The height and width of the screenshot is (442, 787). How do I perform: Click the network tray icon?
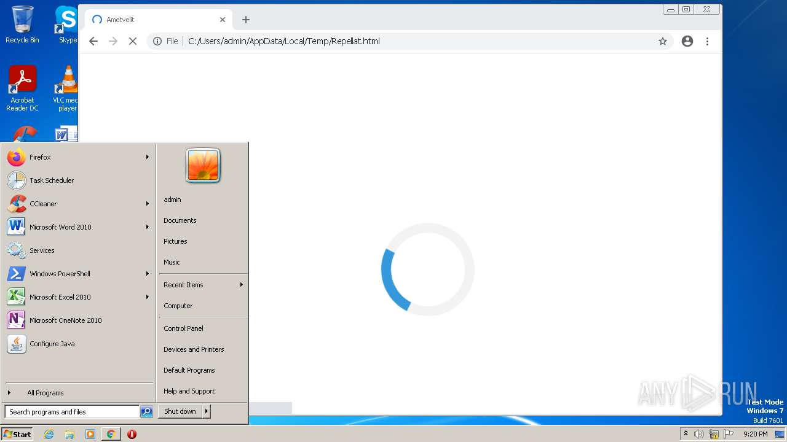tap(714, 434)
